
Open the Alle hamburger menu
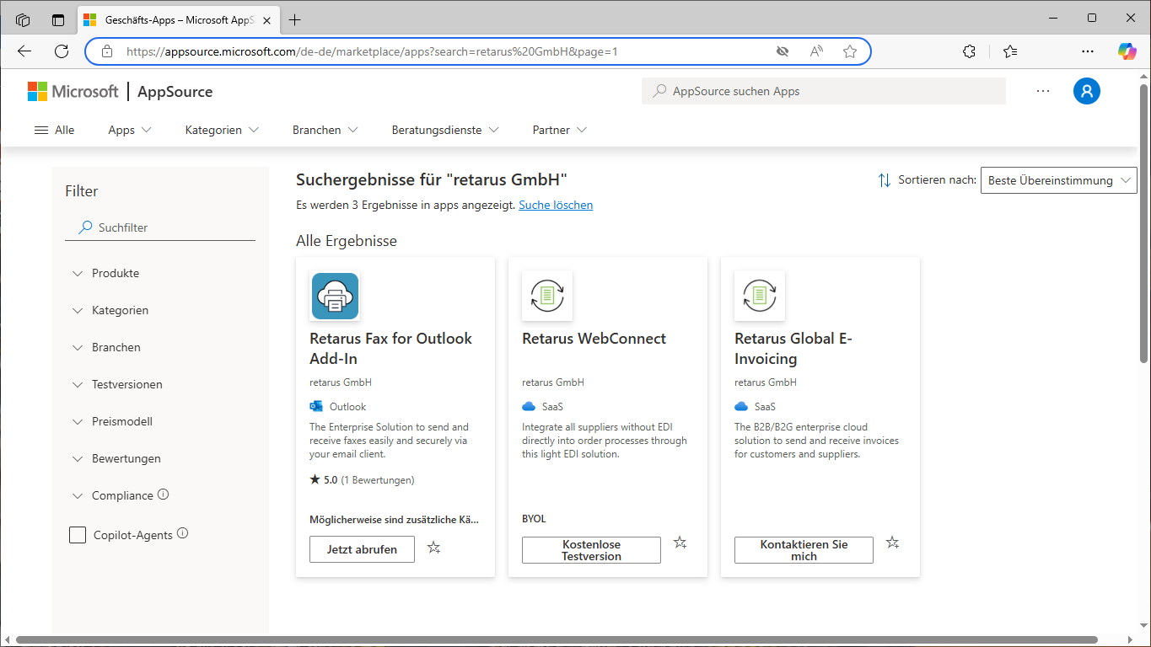point(54,130)
